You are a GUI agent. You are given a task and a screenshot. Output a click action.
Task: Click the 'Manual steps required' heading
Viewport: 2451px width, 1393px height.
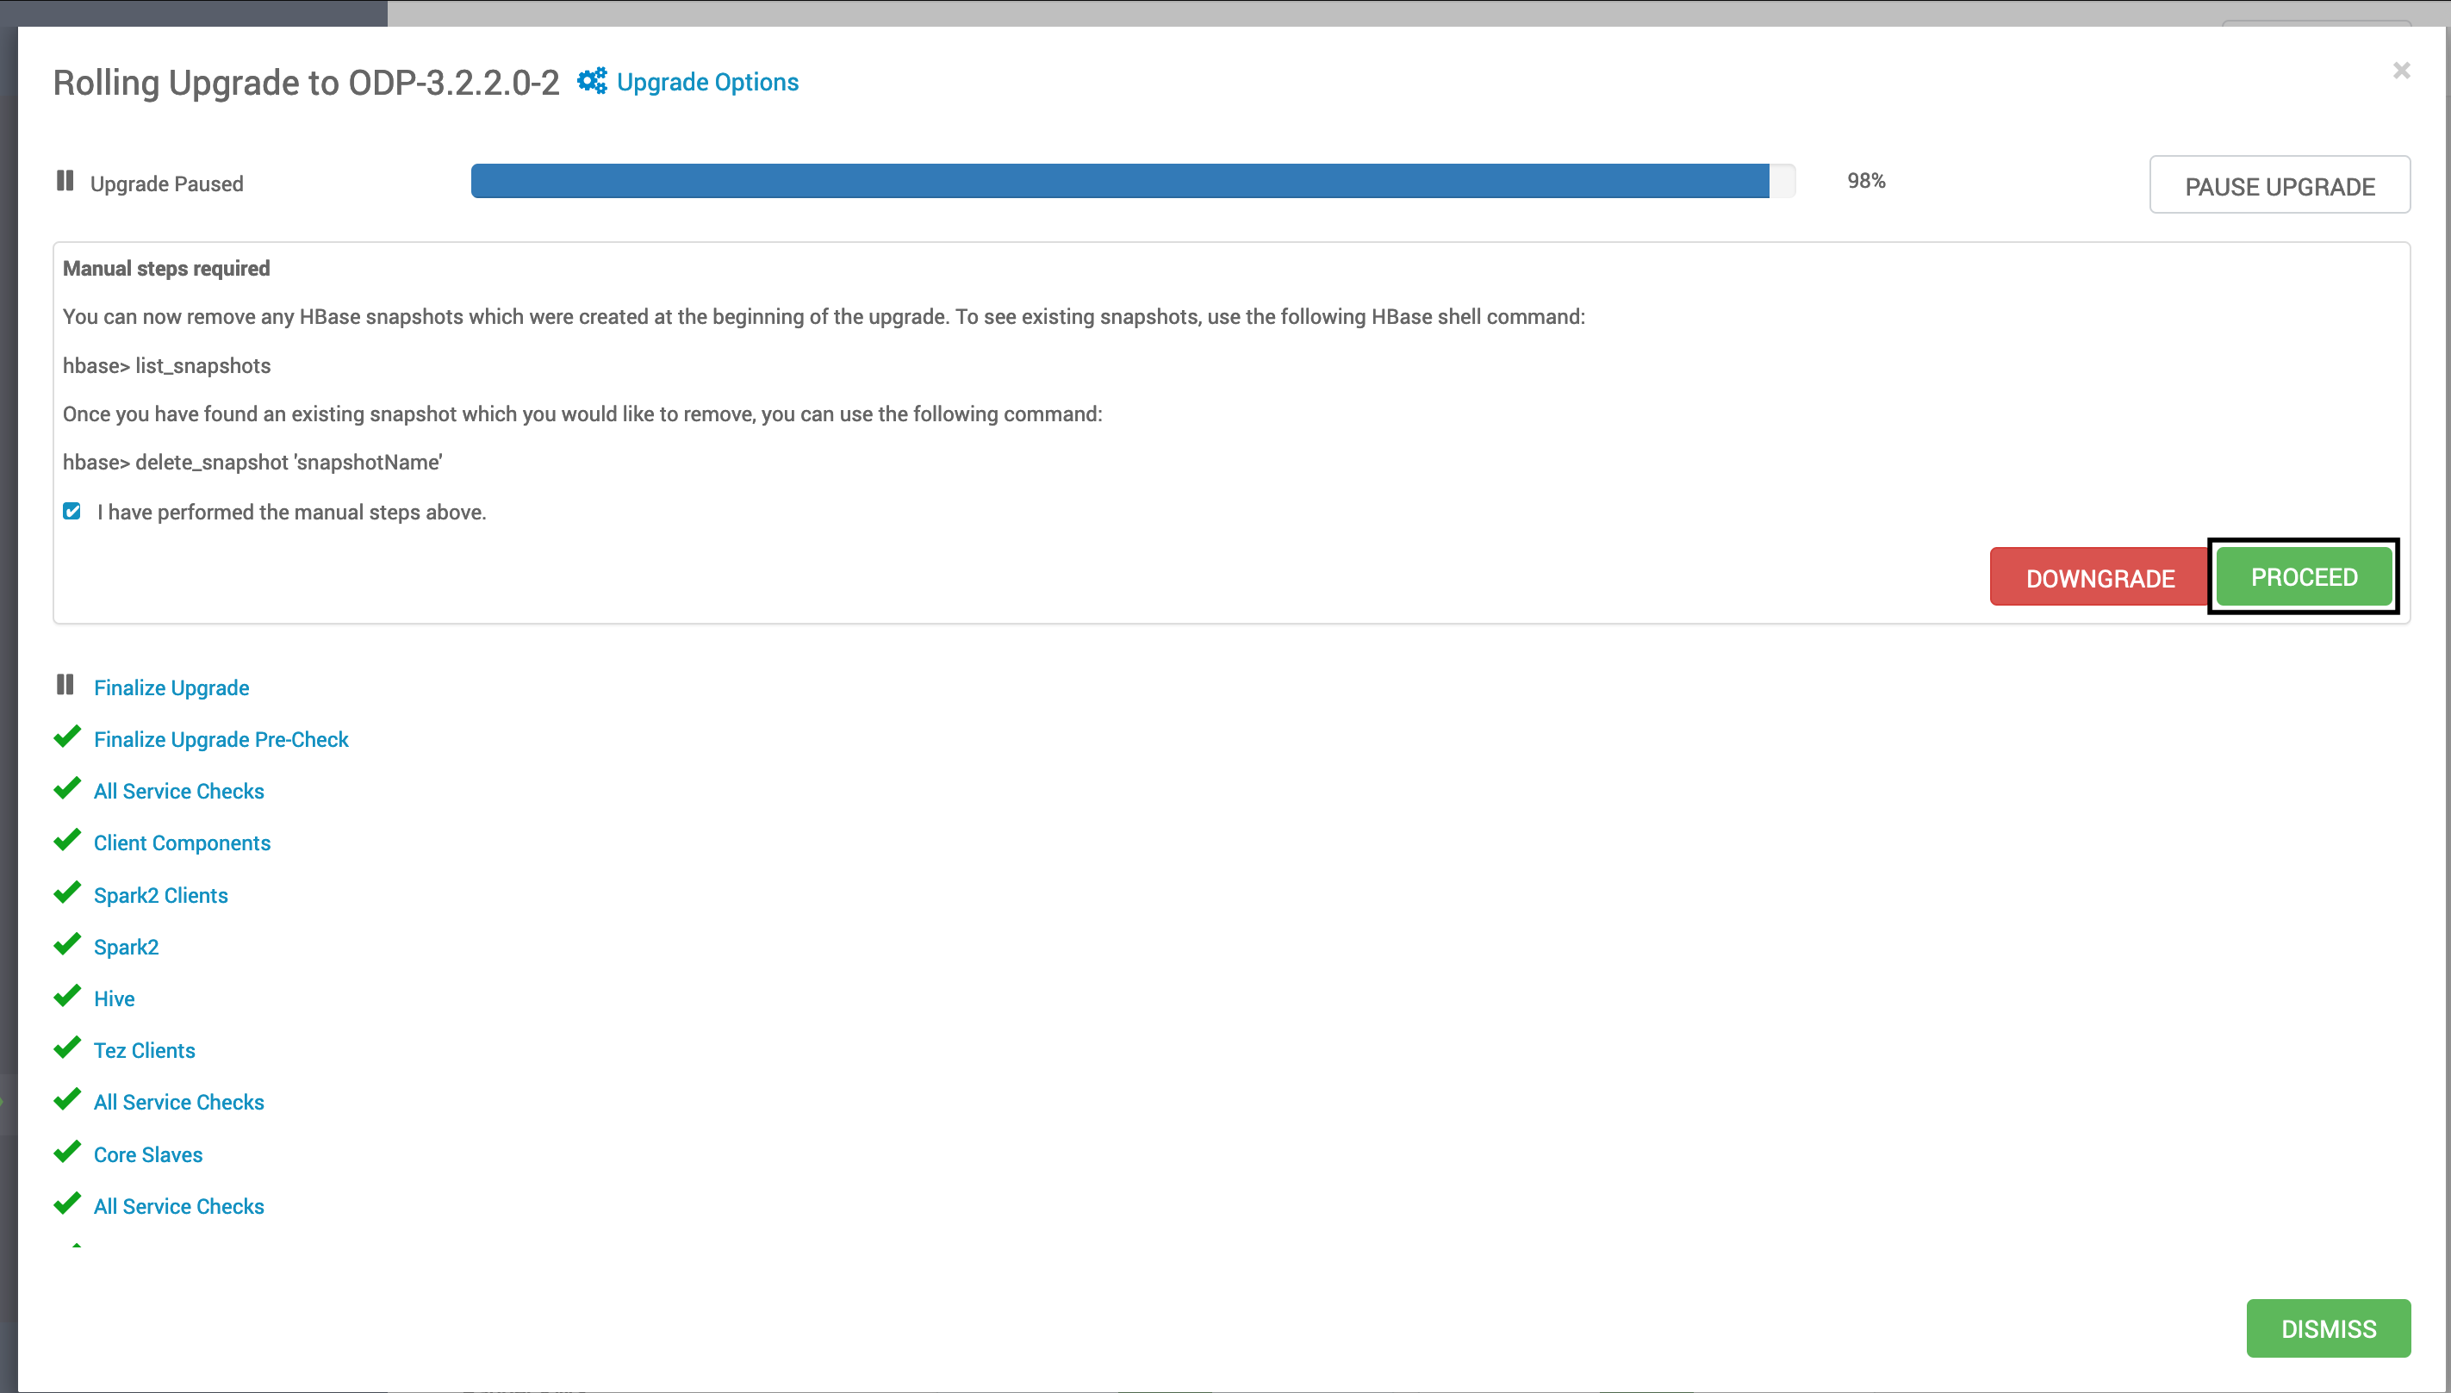tap(166, 268)
